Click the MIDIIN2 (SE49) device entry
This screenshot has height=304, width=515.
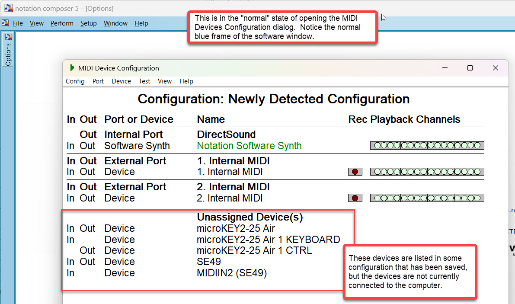(232, 273)
